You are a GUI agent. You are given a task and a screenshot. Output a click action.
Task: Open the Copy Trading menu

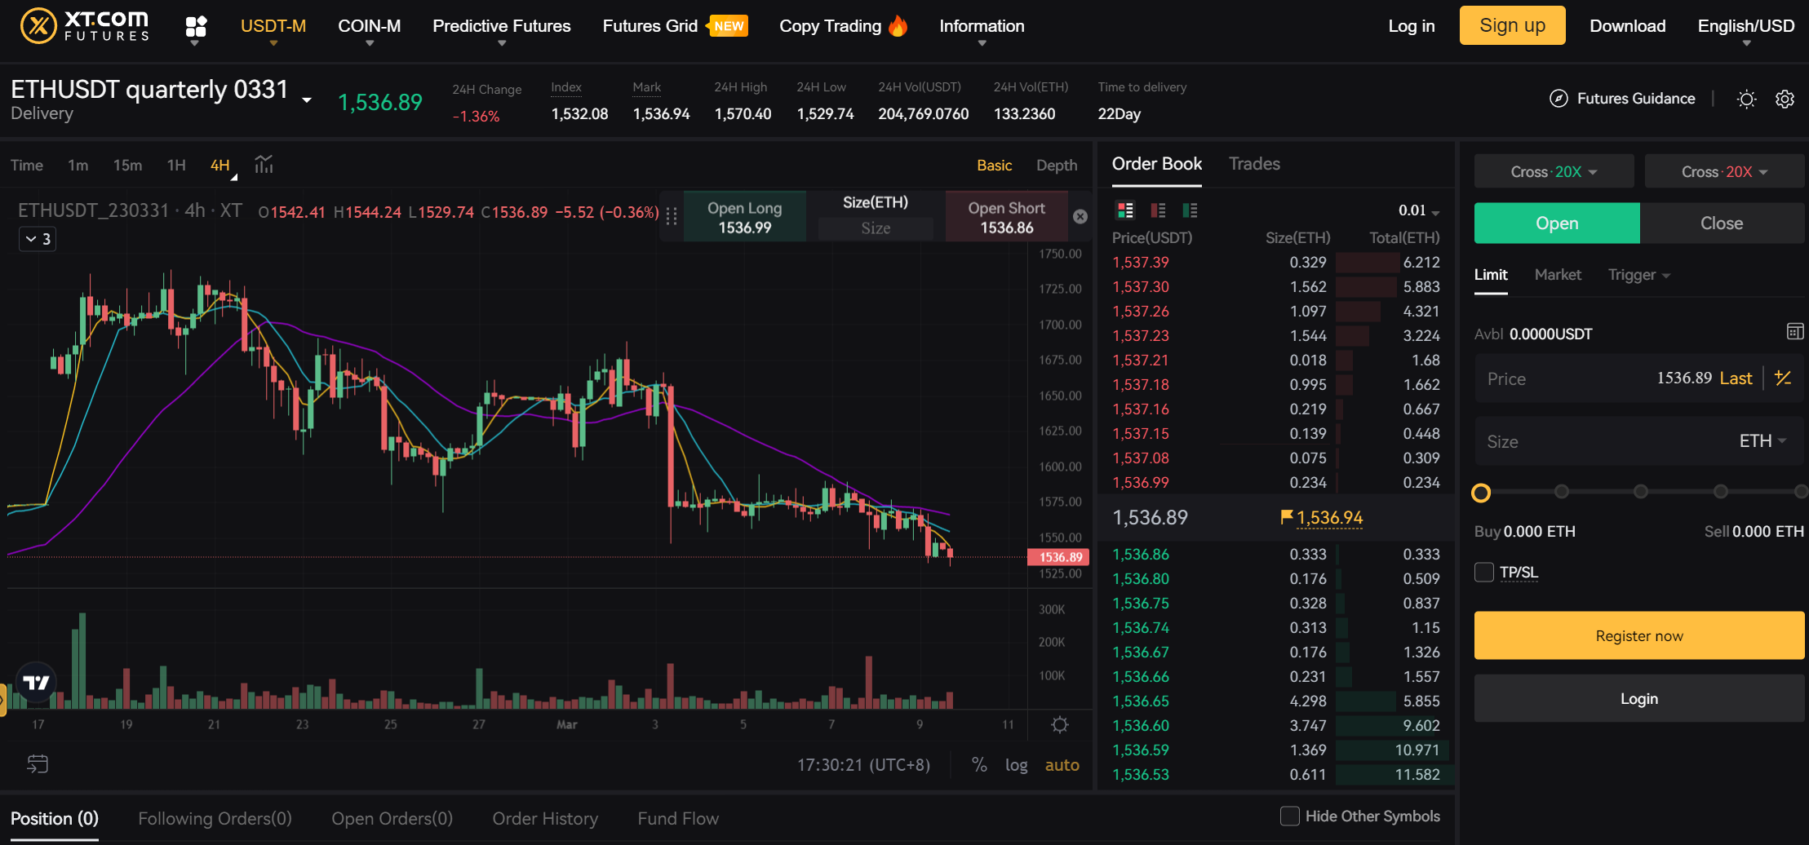coord(831,25)
